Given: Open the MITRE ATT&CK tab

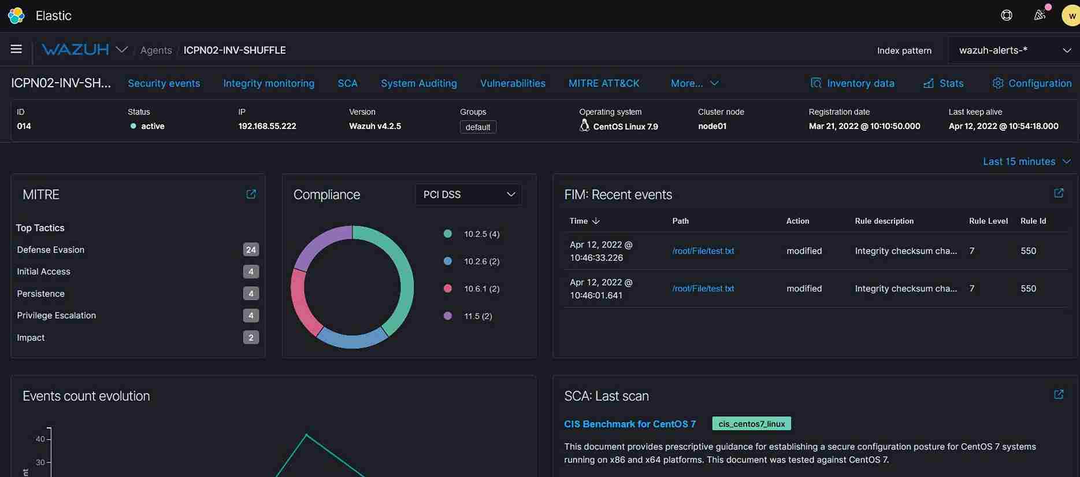Looking at the screenshot, I should click(x=604, y=83).
